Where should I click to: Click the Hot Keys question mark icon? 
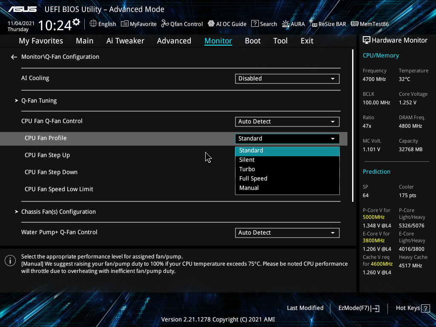tap(425, 308)
